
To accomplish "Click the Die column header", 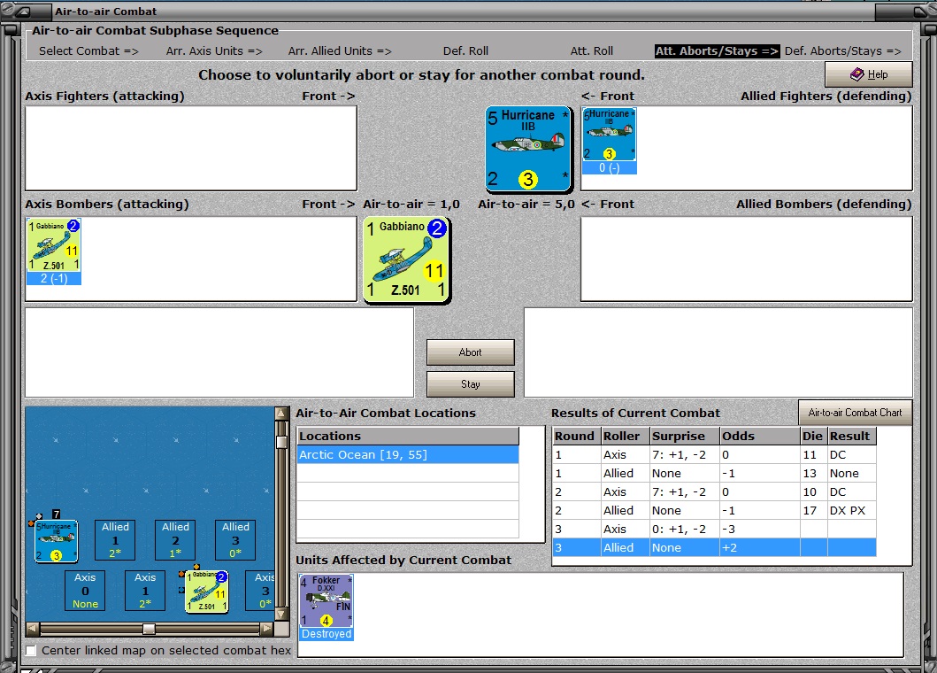I will [814, 436].
